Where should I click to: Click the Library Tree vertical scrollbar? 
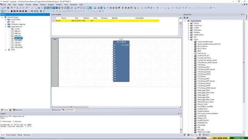click(244, 62)
